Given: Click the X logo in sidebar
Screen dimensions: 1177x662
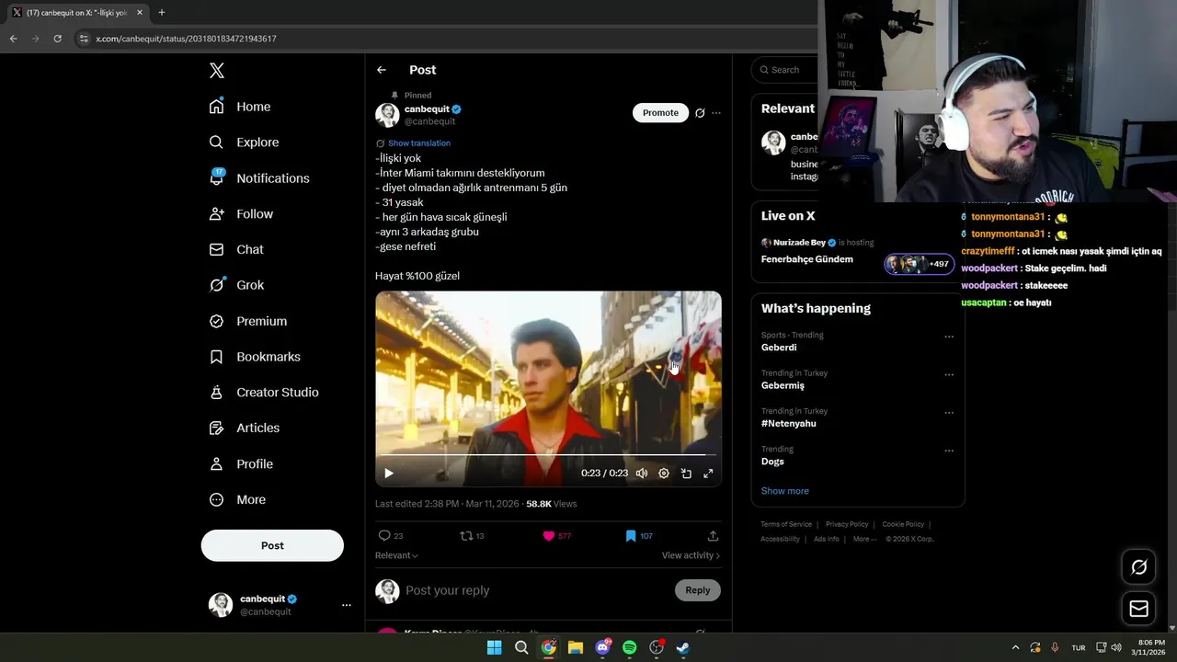Looking at the screenshot, I should click(216, 71).
